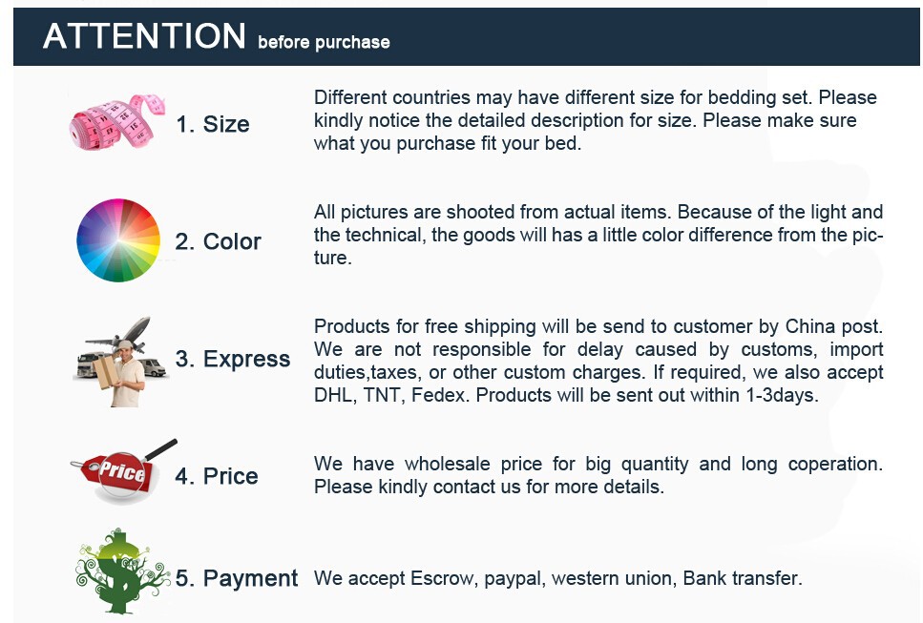923x623 pixels.
Task: Click the ATTENTION banner title
Action: (x=144, y=36)
